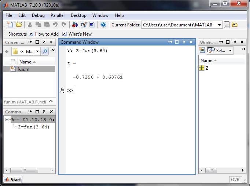Open the GUIDE tool icon
The height and width of the screenshot is (186, 250).
click(84, 25)
